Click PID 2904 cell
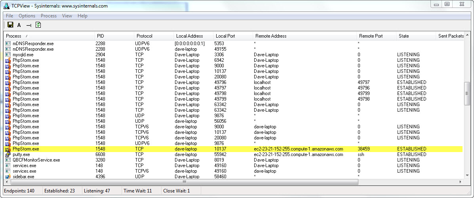Viewport: 474px width, 198px height. click(100, 55)
